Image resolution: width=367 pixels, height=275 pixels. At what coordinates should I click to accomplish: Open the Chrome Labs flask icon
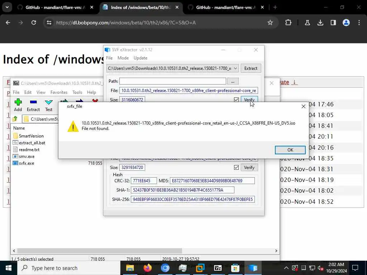[x=307, y=23]
